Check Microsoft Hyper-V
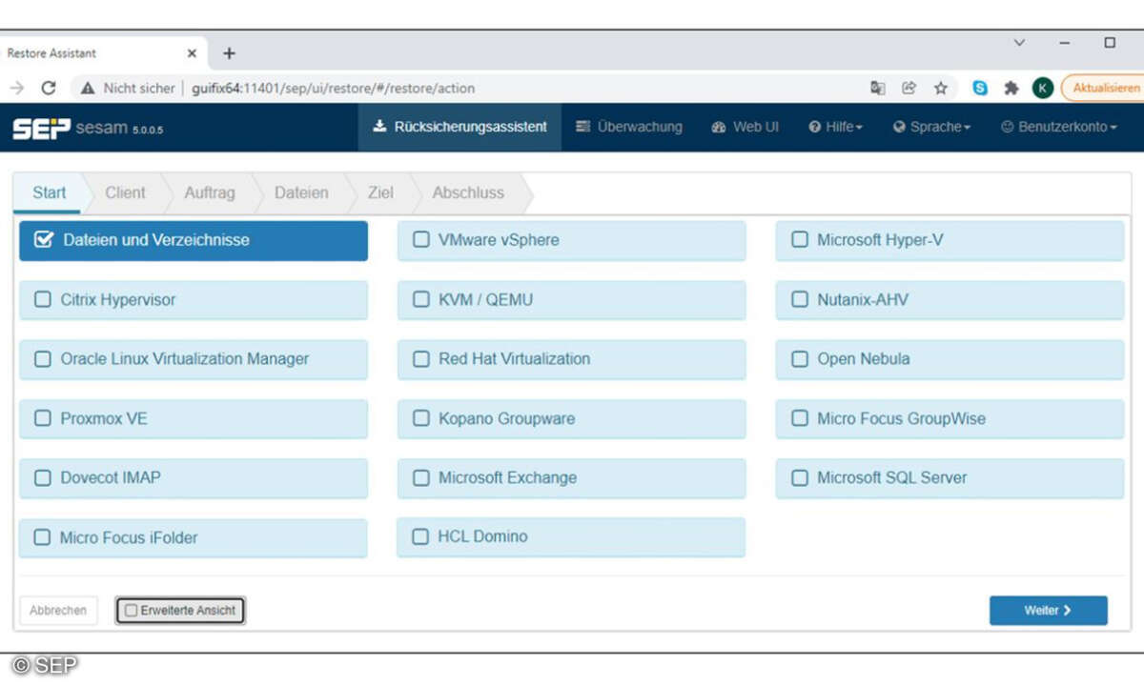The width and height of the screenshot is (1144, 686). 950,241
